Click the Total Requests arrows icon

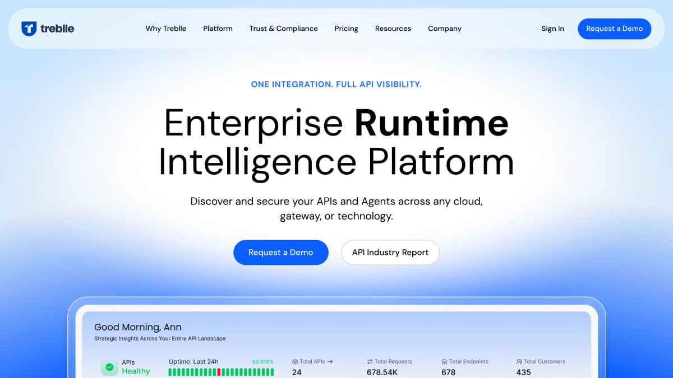(370, 362)
